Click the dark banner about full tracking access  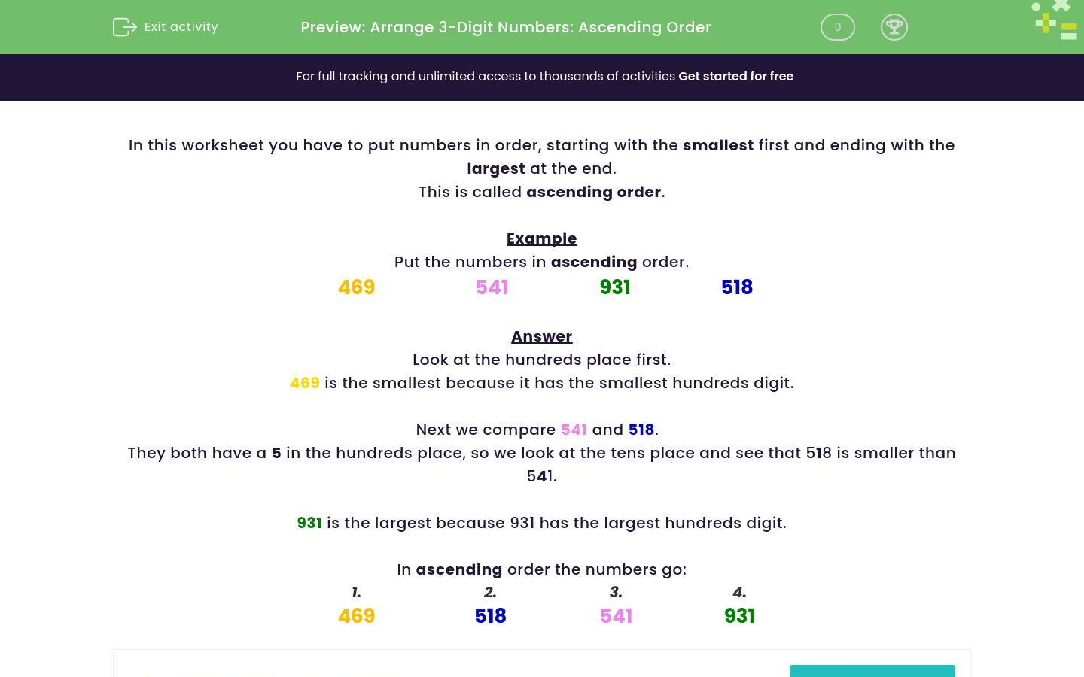click(x=542, y=77)
